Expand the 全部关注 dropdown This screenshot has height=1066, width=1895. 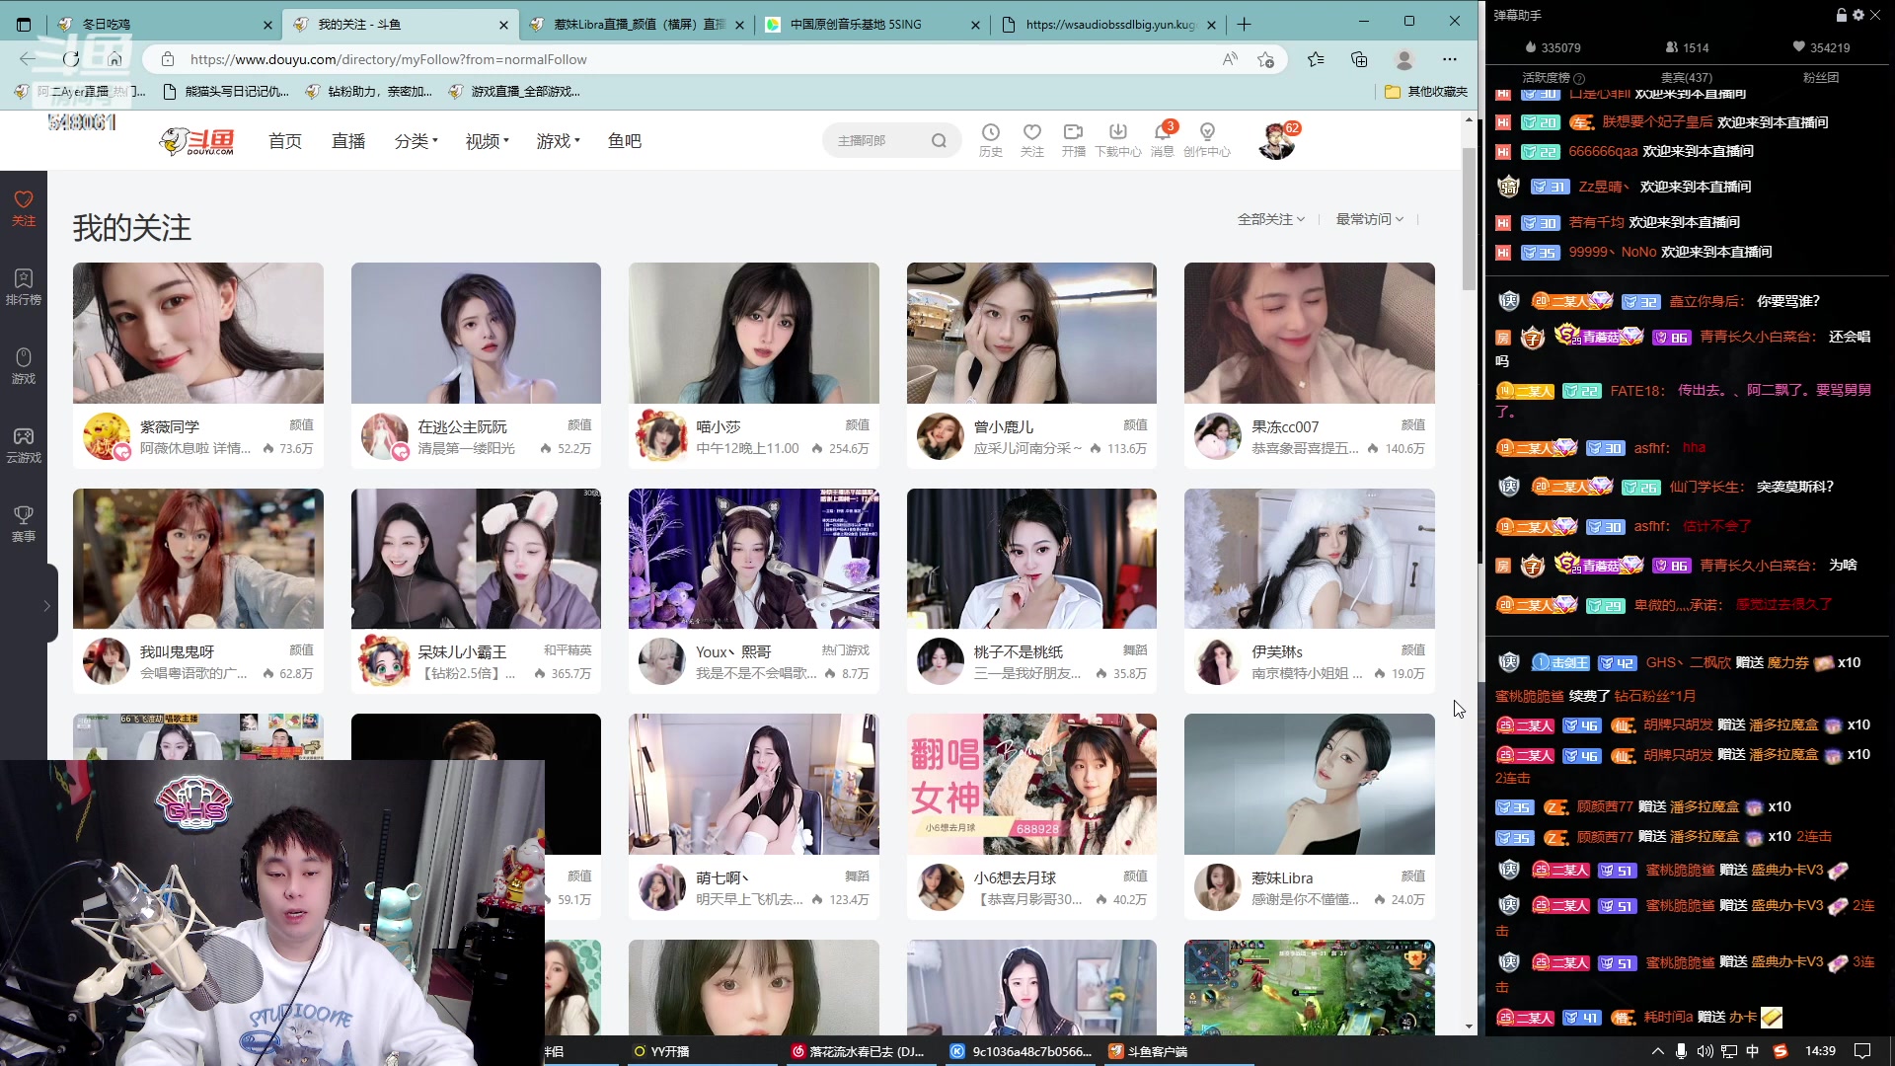pyautogui.click(x=1271, y=219)
